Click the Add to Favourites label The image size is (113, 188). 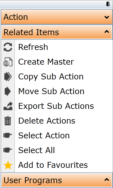53,165
